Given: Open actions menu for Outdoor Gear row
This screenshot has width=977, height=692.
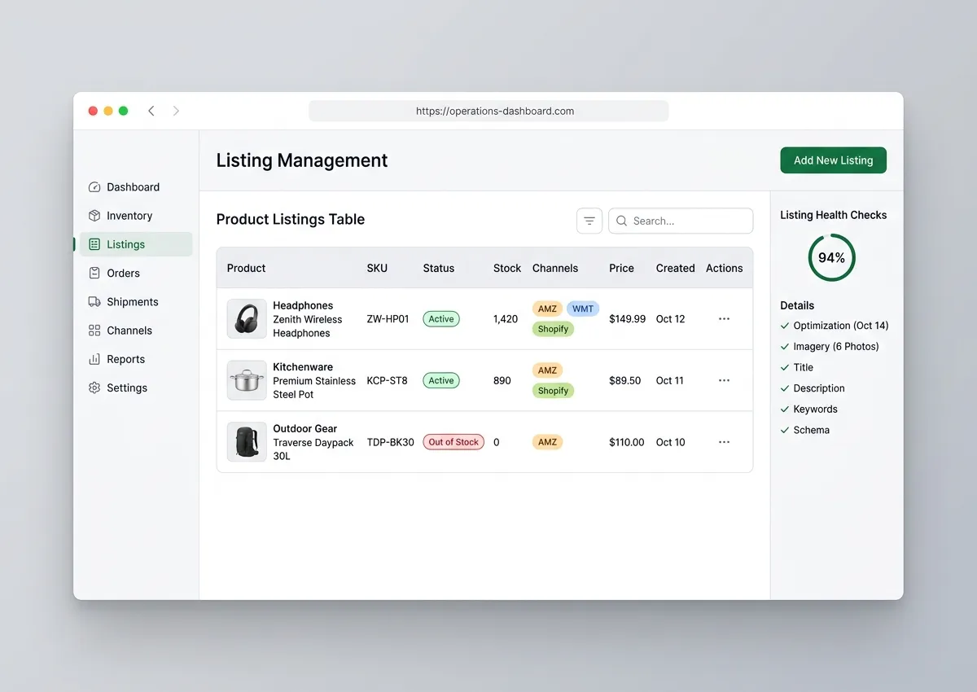Looking at the screenshot, I should tap(725, 442).
